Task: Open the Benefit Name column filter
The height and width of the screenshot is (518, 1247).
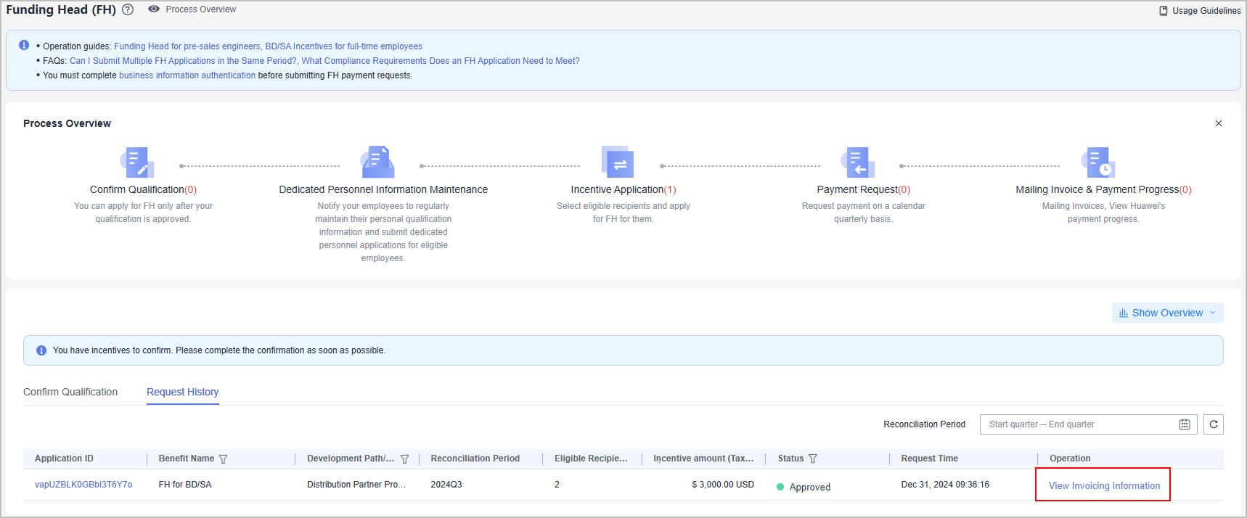Action: [224, 459]
